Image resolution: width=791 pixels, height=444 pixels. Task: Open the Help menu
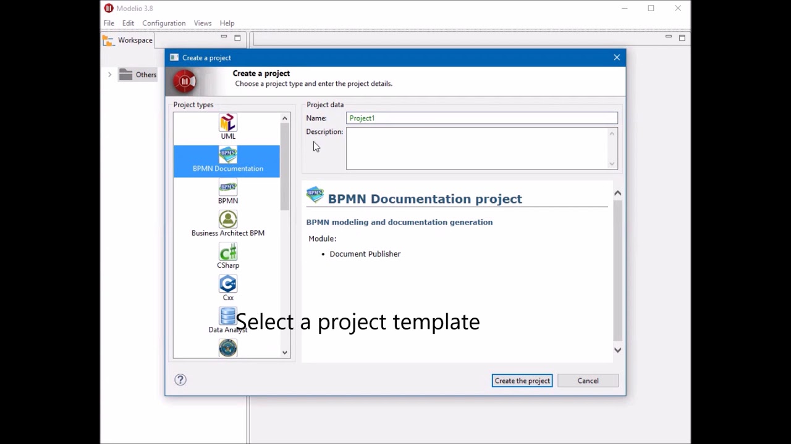point(227,23)
